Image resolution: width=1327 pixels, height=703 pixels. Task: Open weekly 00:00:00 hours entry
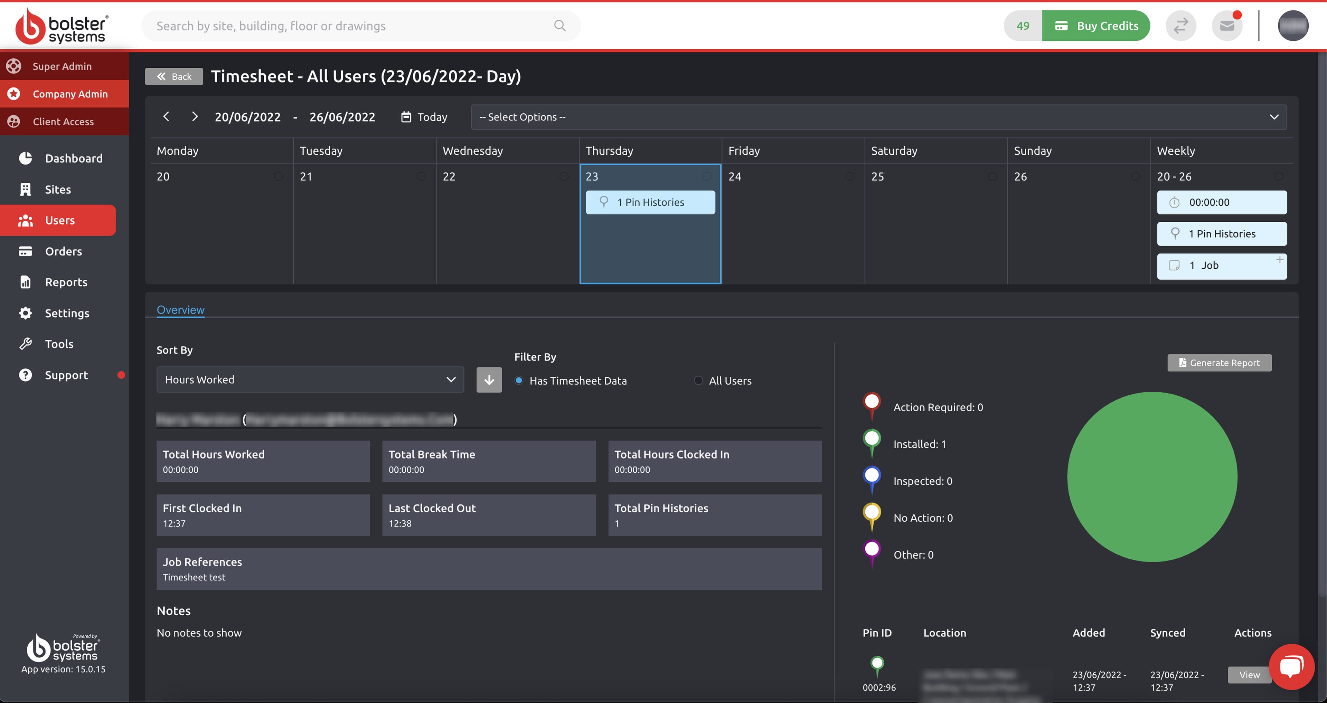1222,202
